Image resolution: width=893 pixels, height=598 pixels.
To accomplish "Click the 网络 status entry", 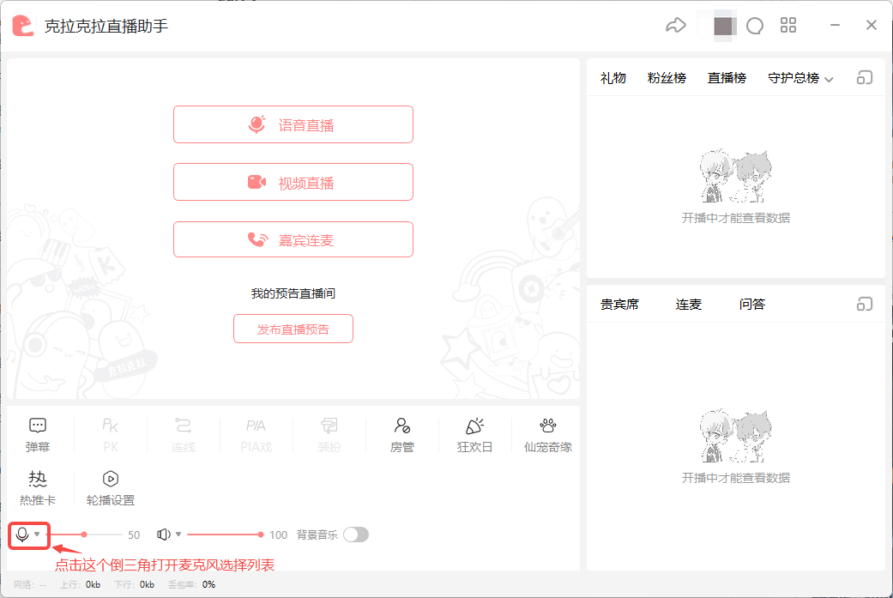I will coord(30,584).
